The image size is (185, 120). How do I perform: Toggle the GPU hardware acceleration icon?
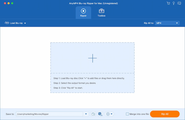tap(100, 114)
